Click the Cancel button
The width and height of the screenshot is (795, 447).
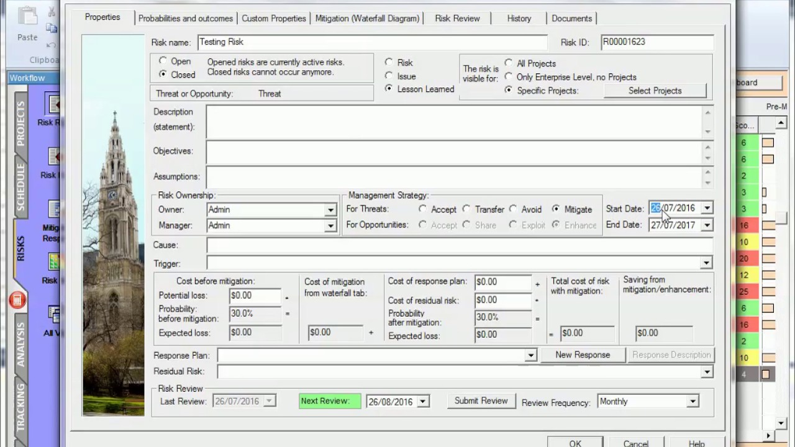pyautogui.click(x=635, y=442)
